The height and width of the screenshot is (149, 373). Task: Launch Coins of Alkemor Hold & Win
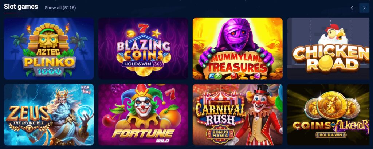[x=330, y=114]
